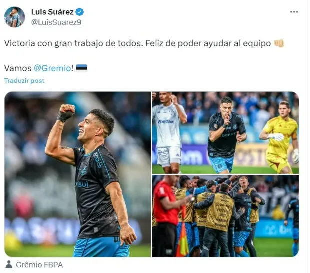The width and height of the screenshot is (310, 273).
Task: Click the red-shirted referee in bottom photo
Action: point(166,216)
